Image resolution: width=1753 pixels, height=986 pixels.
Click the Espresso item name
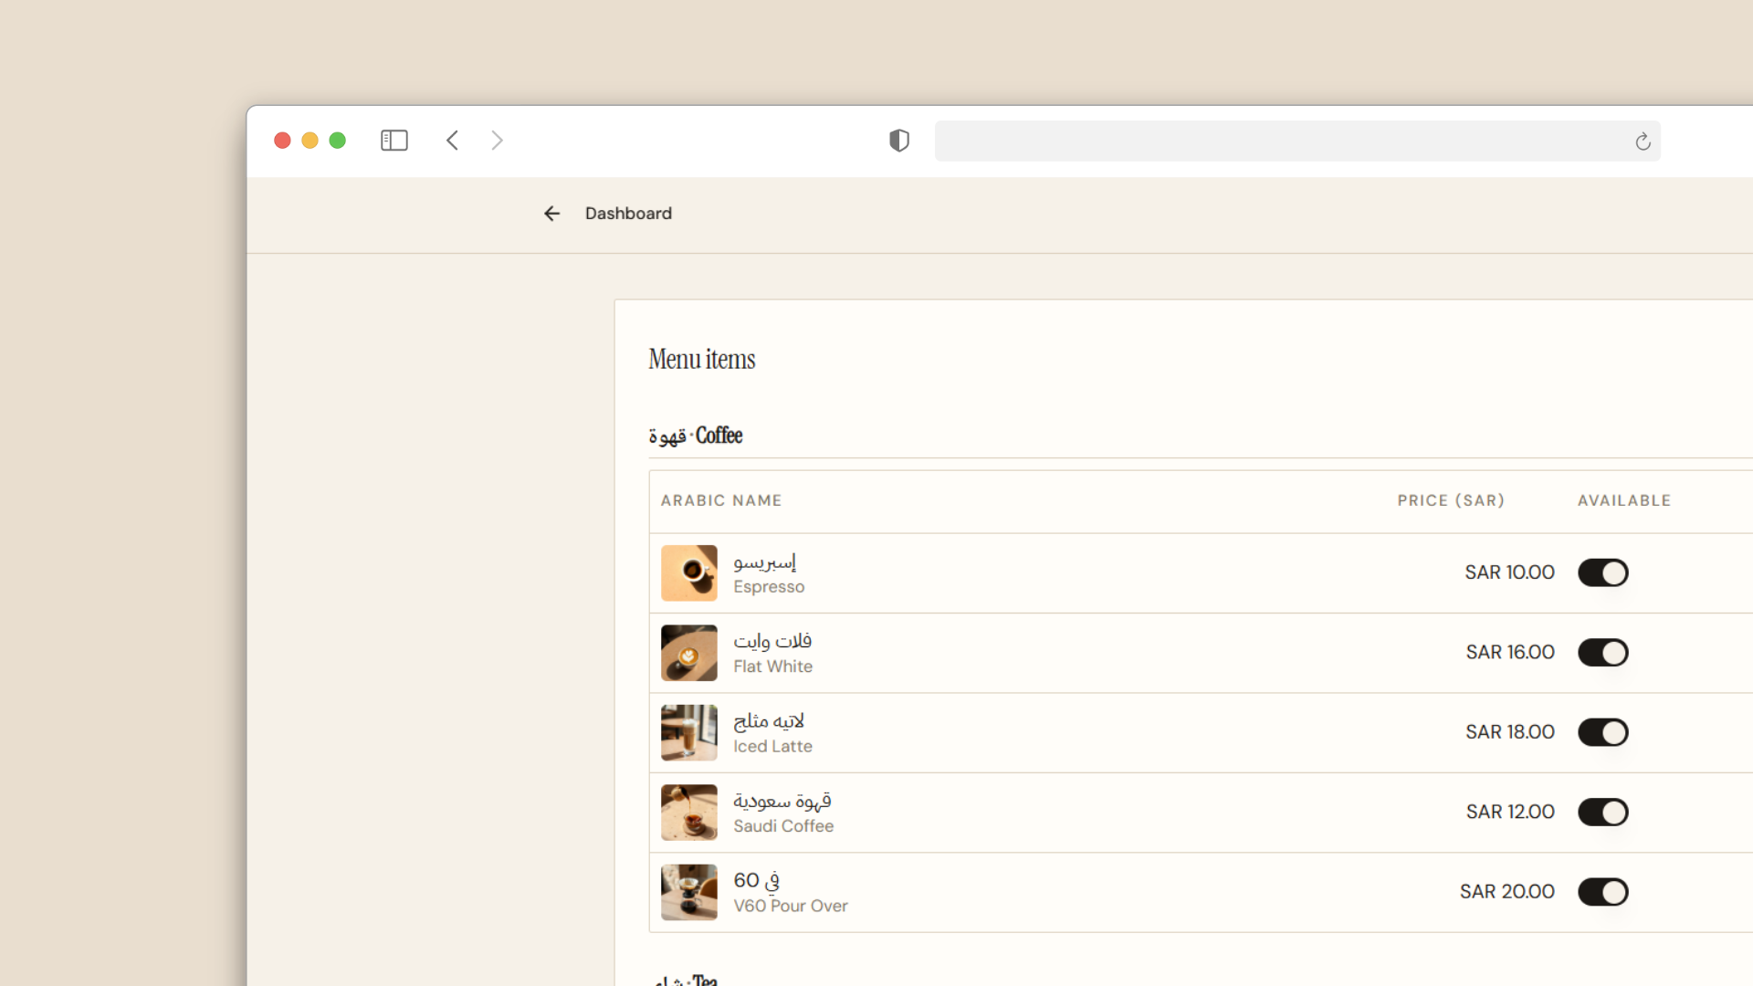point(769,587)
